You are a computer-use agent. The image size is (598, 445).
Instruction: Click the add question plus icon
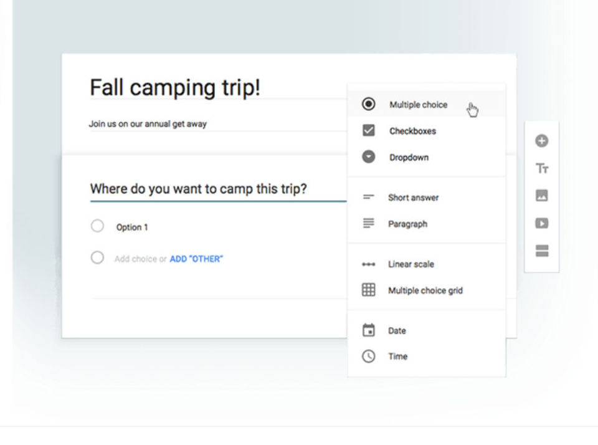tap(541, 141)
